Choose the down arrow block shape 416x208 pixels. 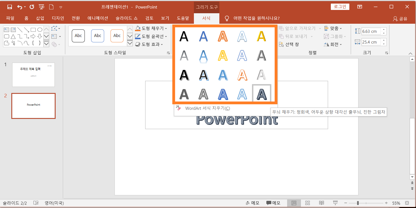point(40,36)
